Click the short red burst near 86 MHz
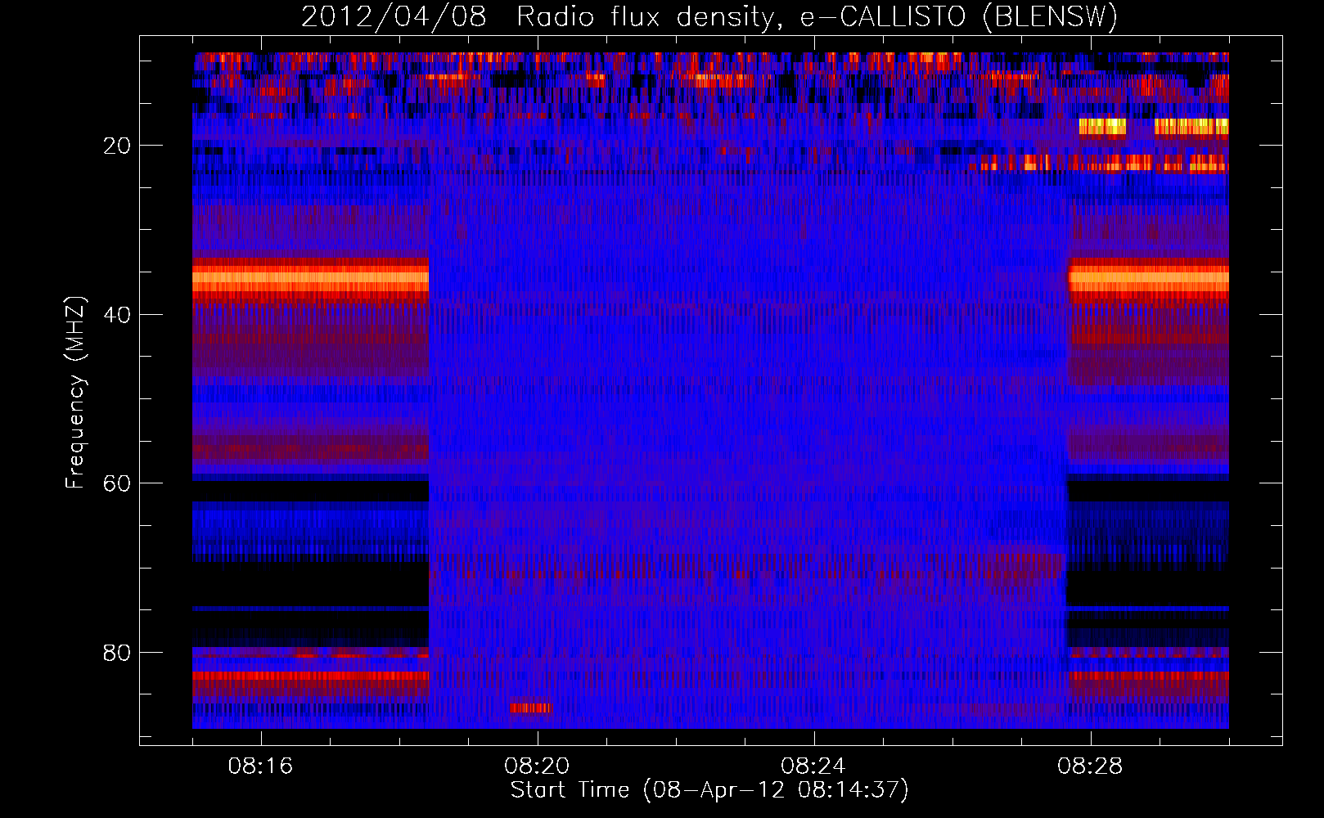 tap(531, 708)
